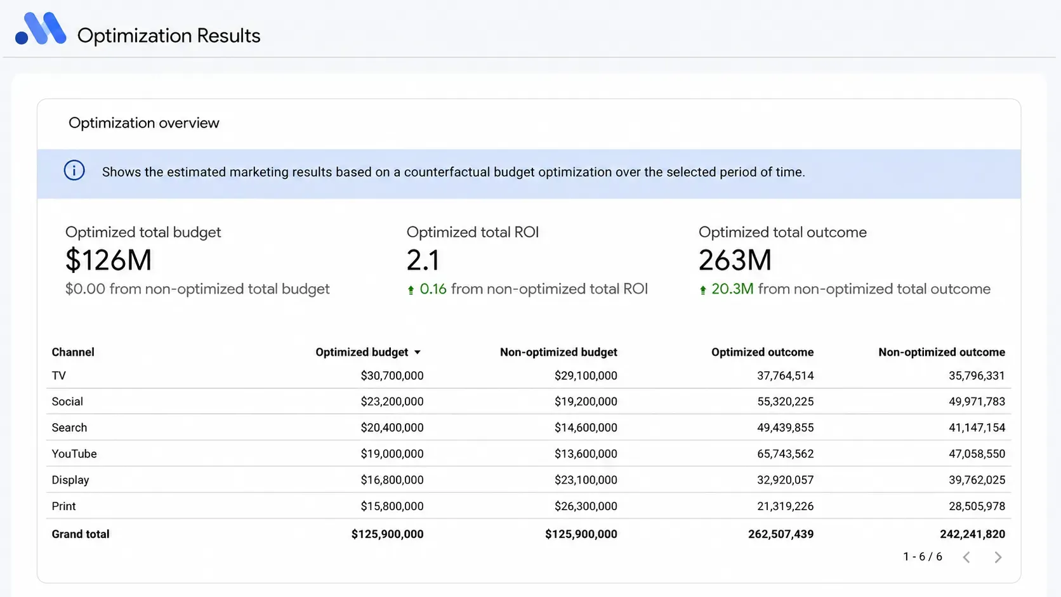The width and height of the screenshot is (1061, 597).
Task: Click the Grand total row label
Action: pos(81,534)
